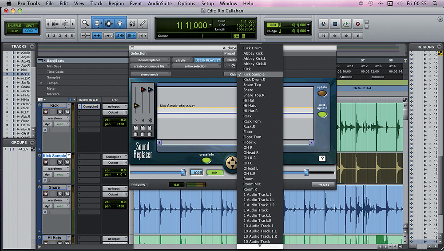Click the SoundReplacer zoom arrows dial

click(232, 163)
